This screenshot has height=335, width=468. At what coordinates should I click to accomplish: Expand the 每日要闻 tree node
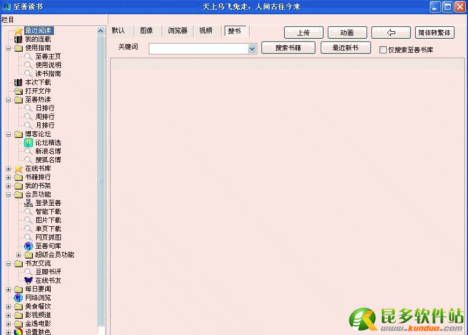[x=9, y=289]
